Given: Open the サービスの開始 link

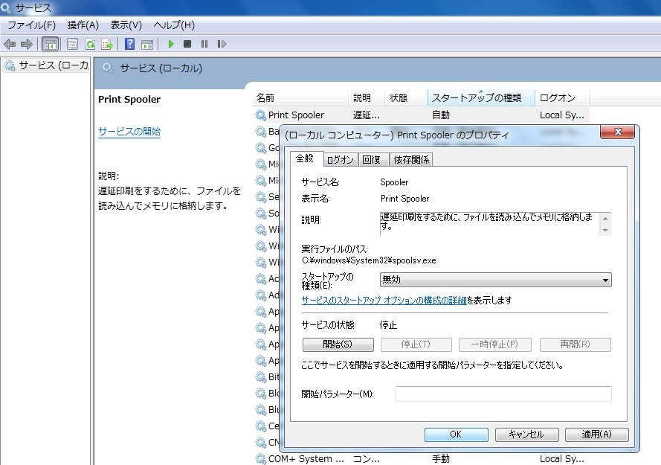Looking at the screenshot, I should pyautogui.click(x=129, y=132).
